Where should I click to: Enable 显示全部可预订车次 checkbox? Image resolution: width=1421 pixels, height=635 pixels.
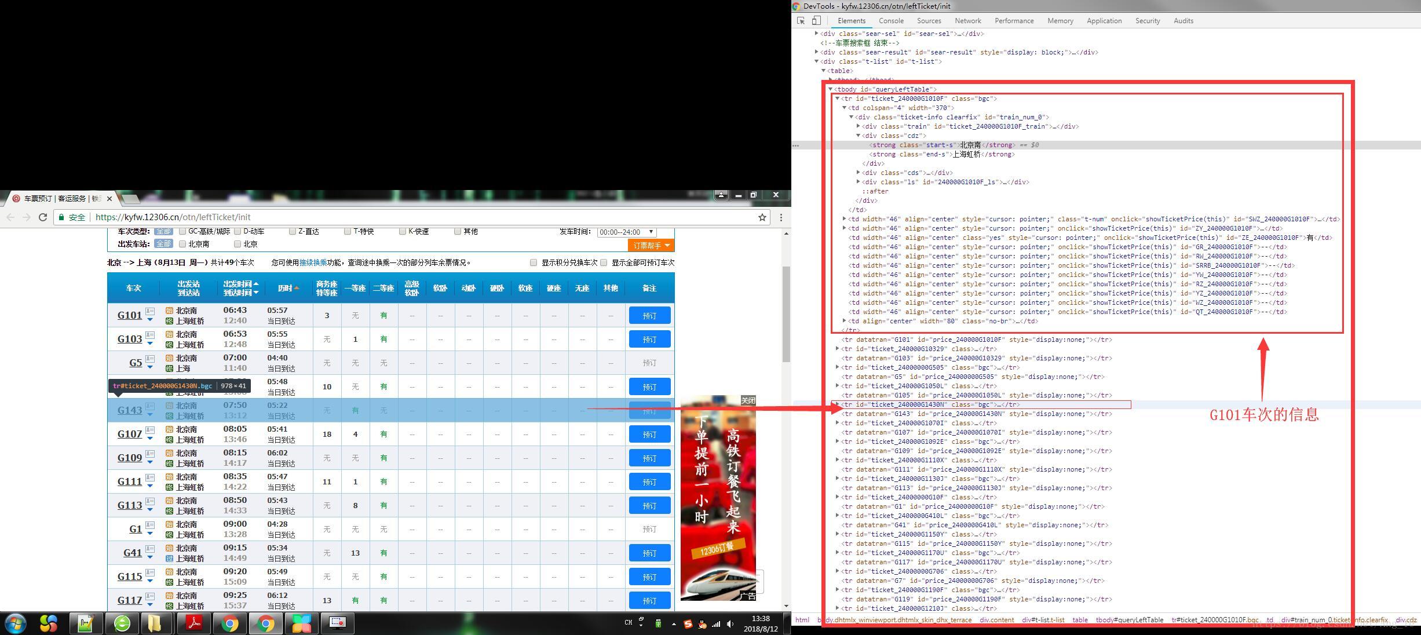pos(604,262)
